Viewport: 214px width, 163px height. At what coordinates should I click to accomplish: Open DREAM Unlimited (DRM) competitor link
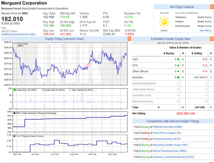coord(167,127)
